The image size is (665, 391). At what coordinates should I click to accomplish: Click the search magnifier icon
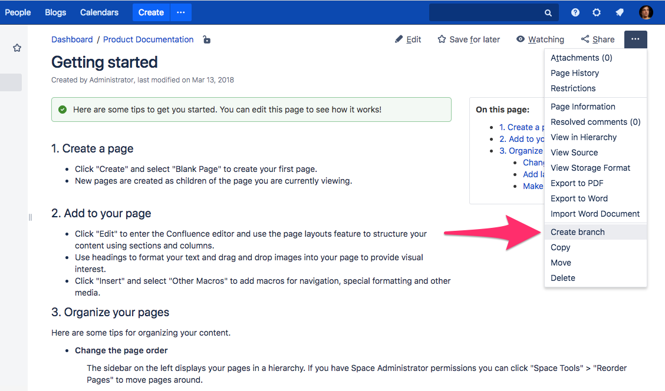[548, 13]
